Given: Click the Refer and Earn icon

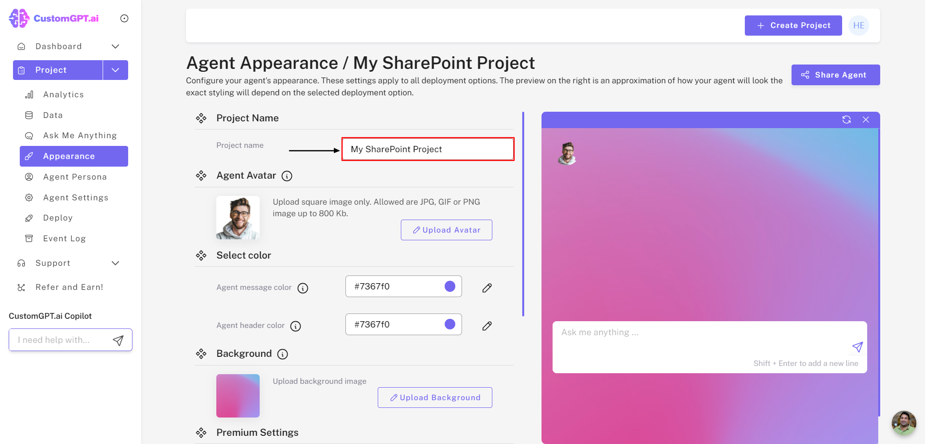Looking at the screenshot, I should point(21,287).
